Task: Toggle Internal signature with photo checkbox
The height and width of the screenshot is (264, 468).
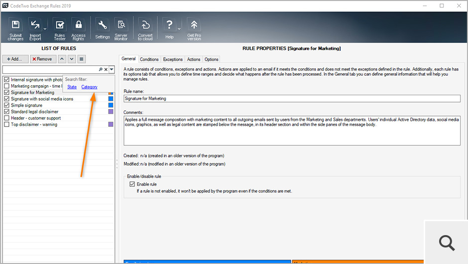Action: (x=6, y=80)
